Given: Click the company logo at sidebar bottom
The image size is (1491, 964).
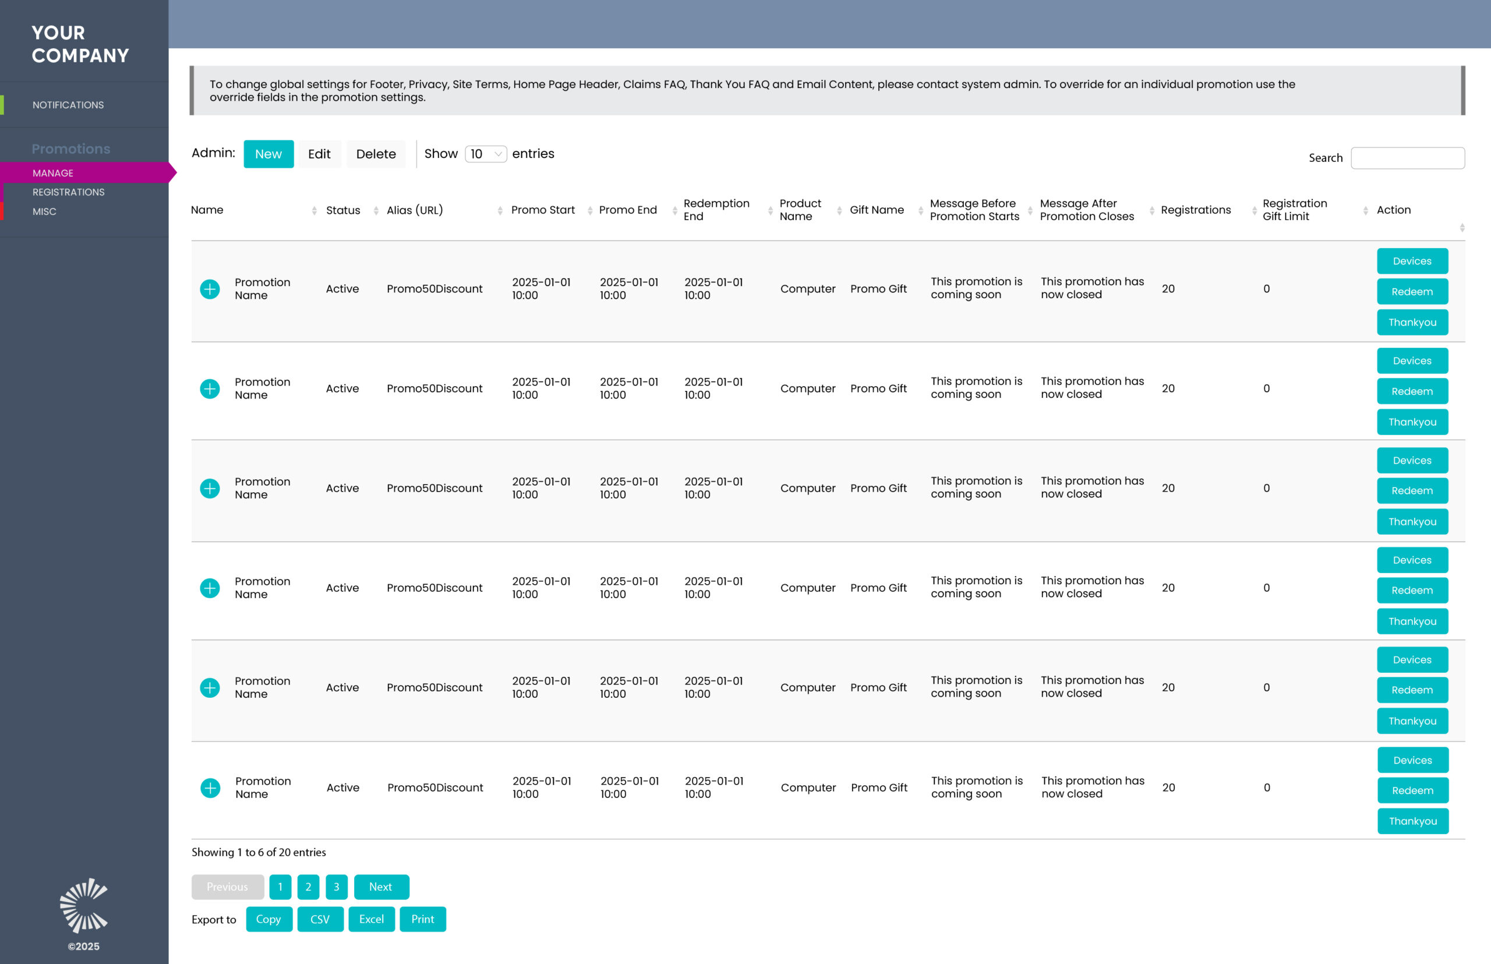Looking at the screenshot, I should 84,905.
